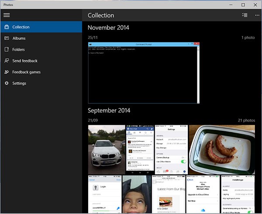Open the Inställningar settings screenshot thumbnail

(x=238, y=194)
